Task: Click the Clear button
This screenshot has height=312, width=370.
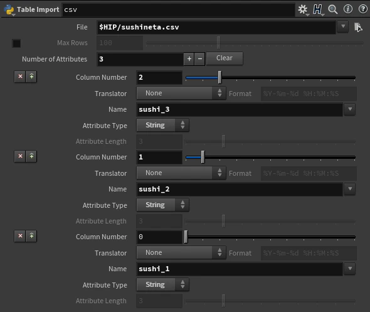Action: click(225, 58)
